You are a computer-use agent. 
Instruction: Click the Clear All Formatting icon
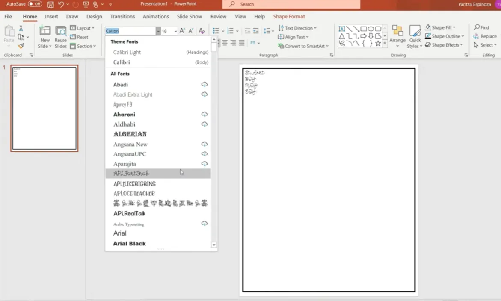202,31
